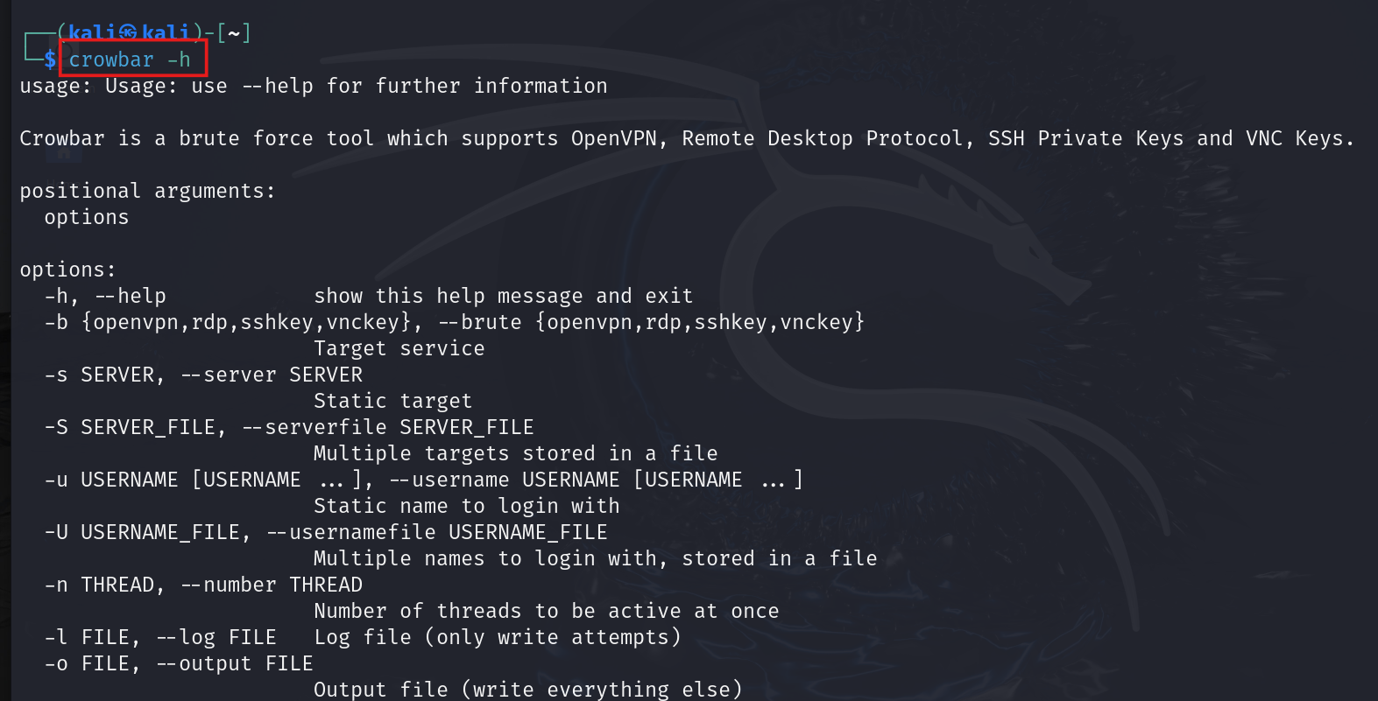Viewport: 1378px width, 701px height.
Task: Click 'Log file (only write attempts)' text
Action: pos(497,637)
